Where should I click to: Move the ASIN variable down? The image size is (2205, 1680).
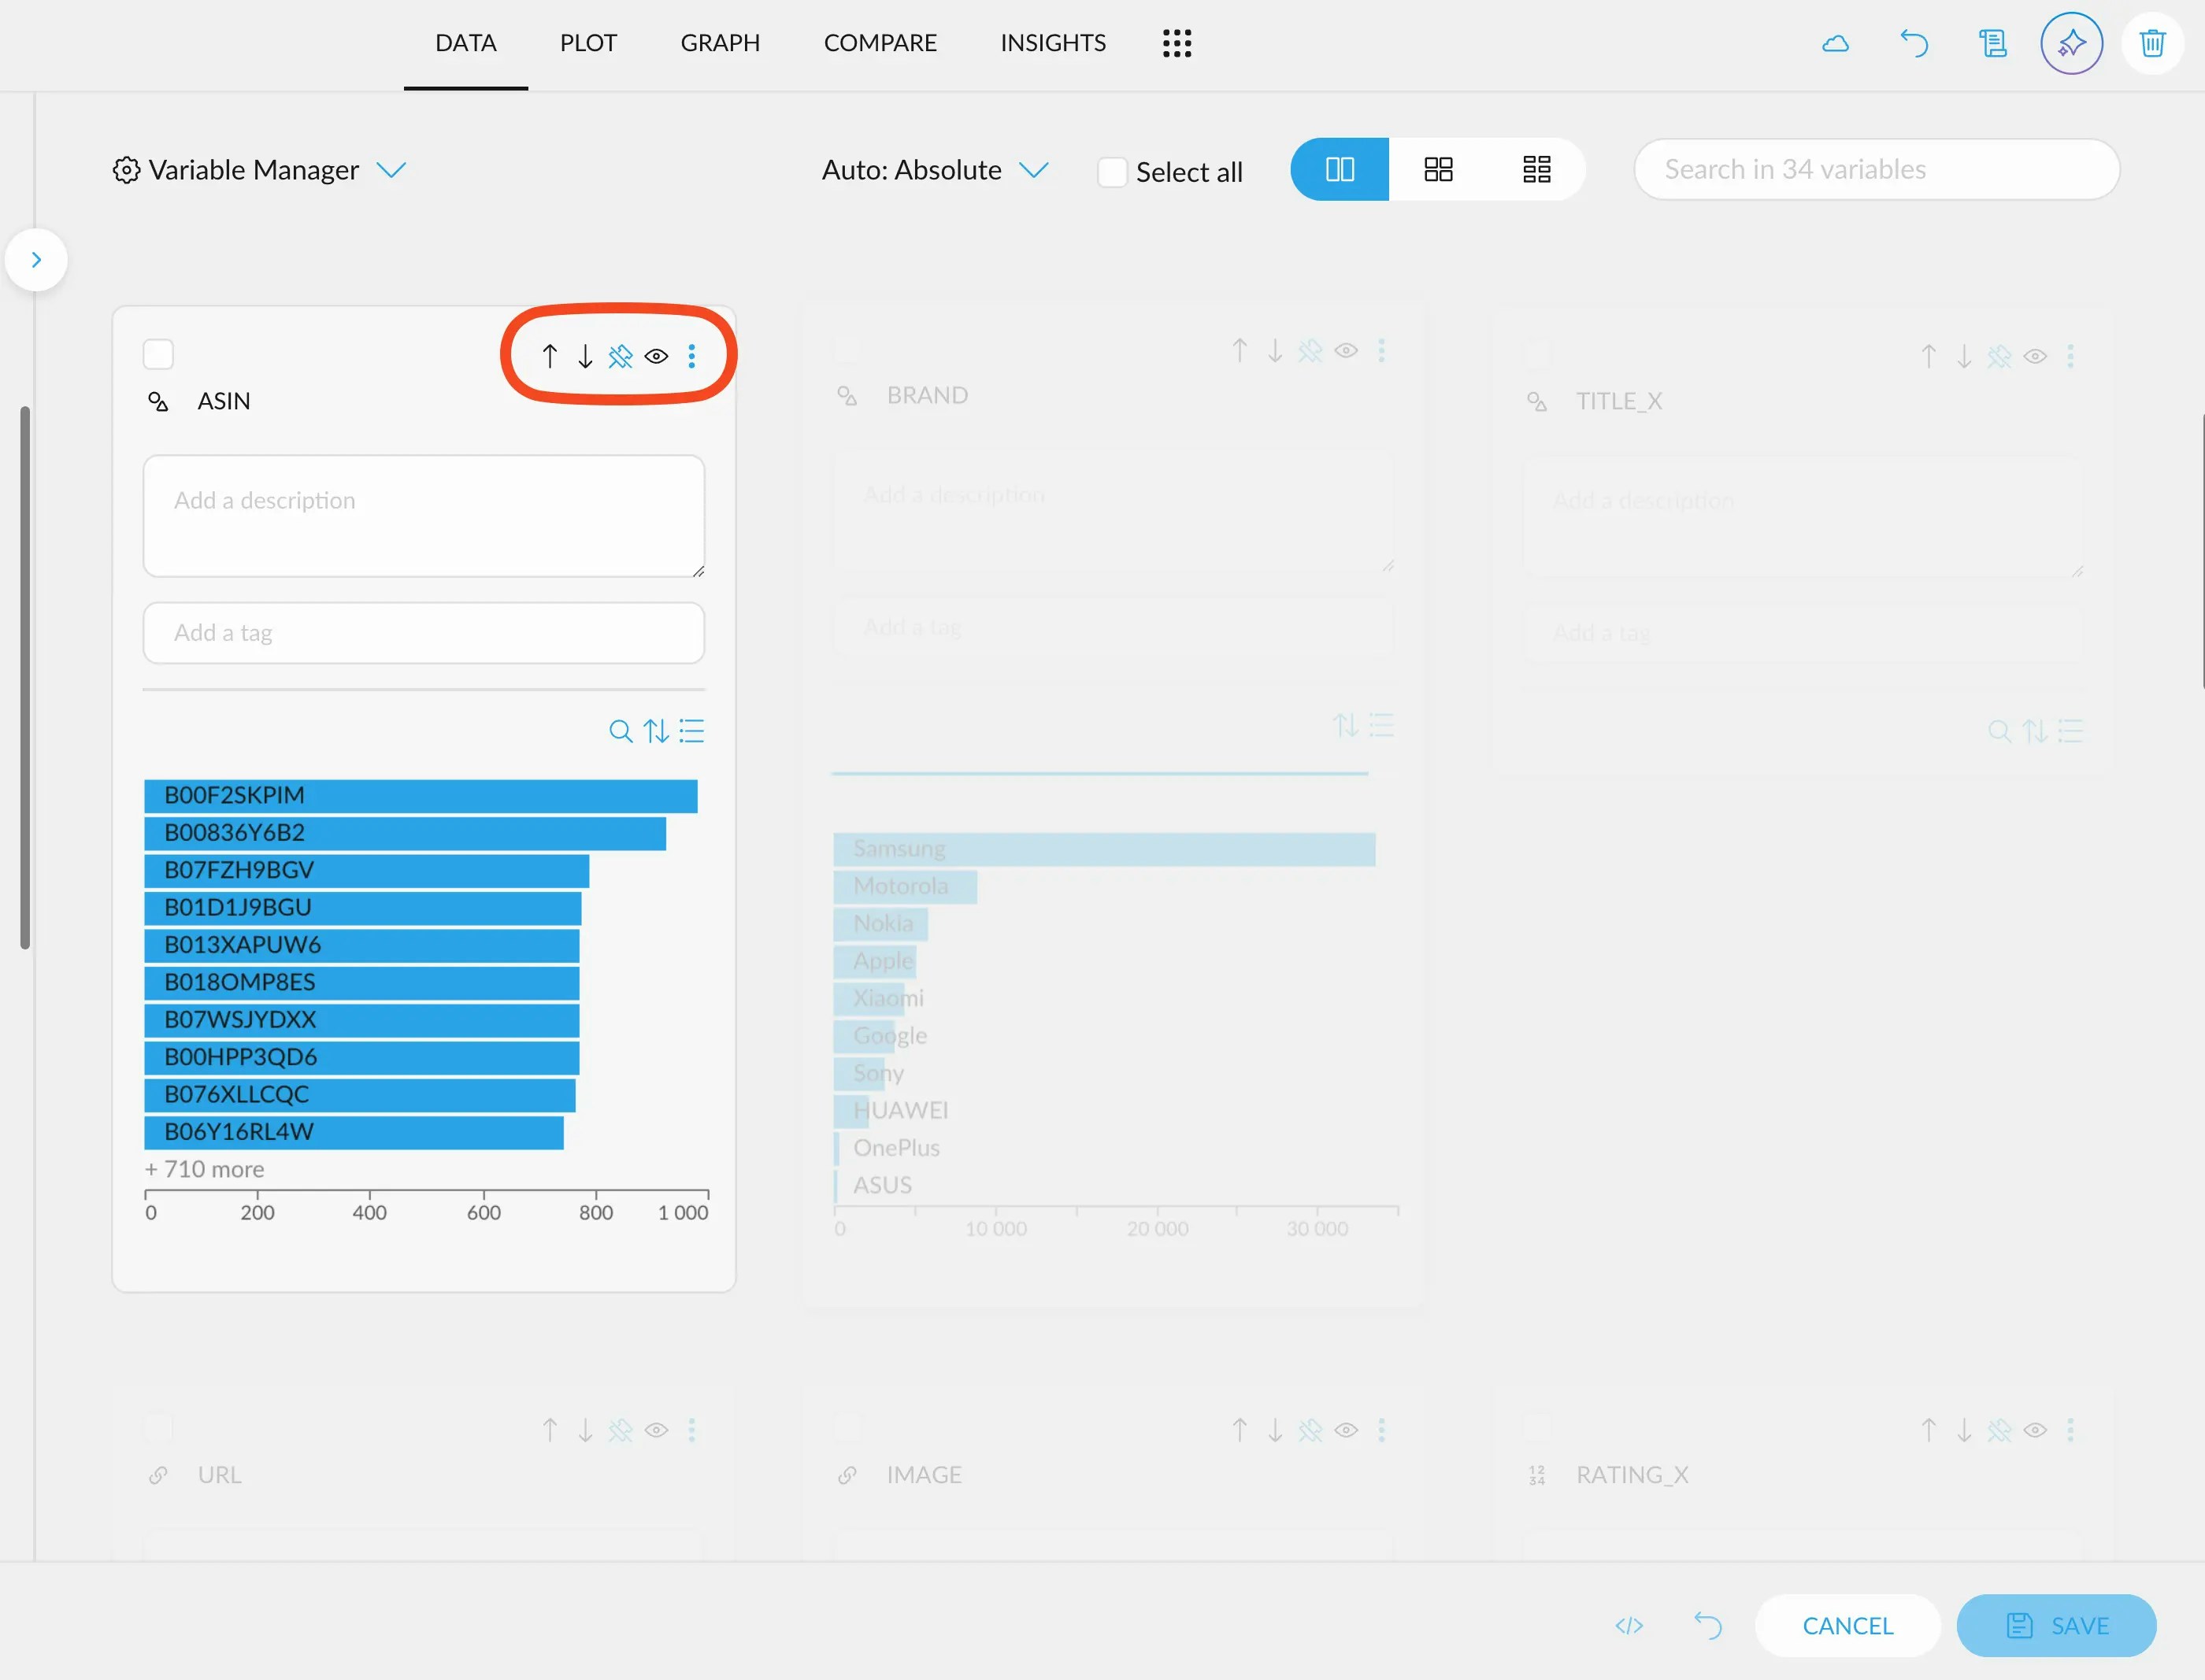(585, 355)
